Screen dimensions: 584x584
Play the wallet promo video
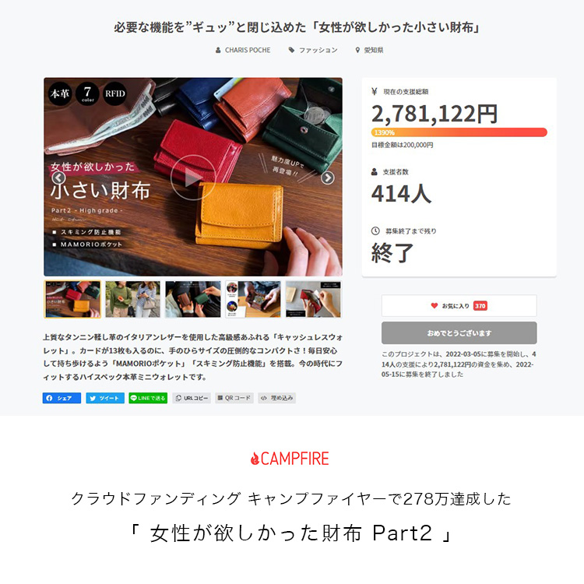pos(193,178)
